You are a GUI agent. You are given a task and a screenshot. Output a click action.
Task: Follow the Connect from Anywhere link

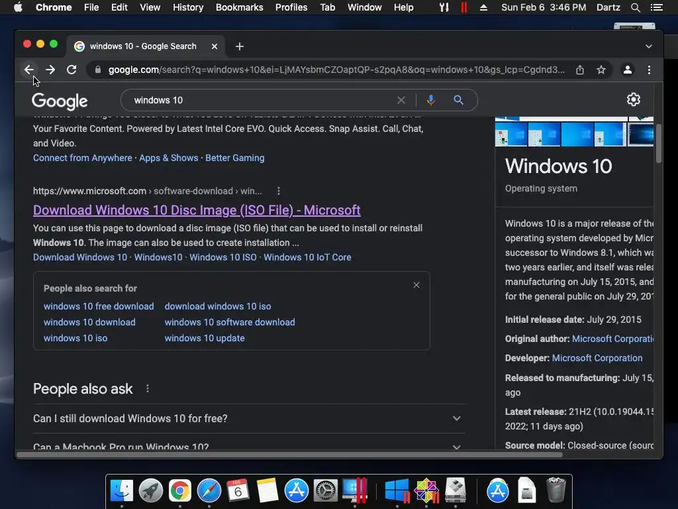(x=83, y=158)
